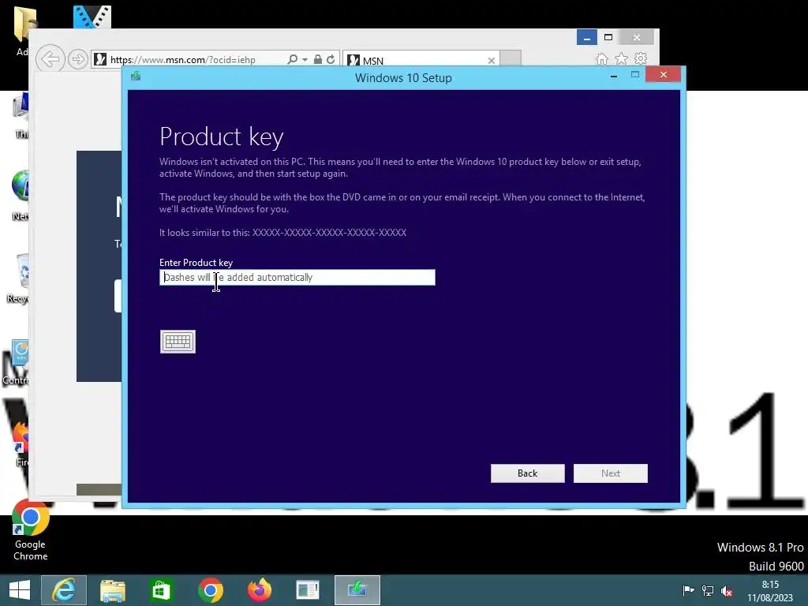
Task: Maximize the Windows 10 Setup window
Action: click(x=635, y=75)
